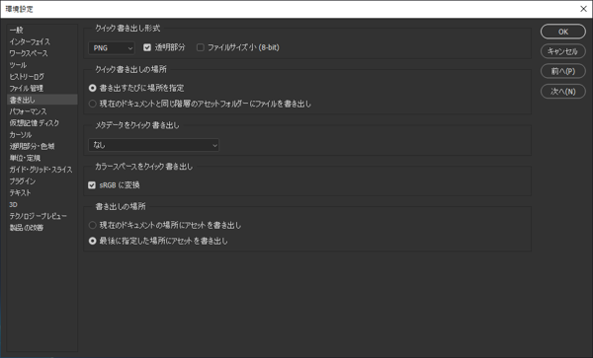Open the ガイド・グリッド・スライス category
Screen dimensions: 593x358
pos(41,170)
